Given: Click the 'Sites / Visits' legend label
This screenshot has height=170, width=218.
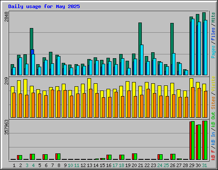Looking at the screenshot, I should click(213, 93).
